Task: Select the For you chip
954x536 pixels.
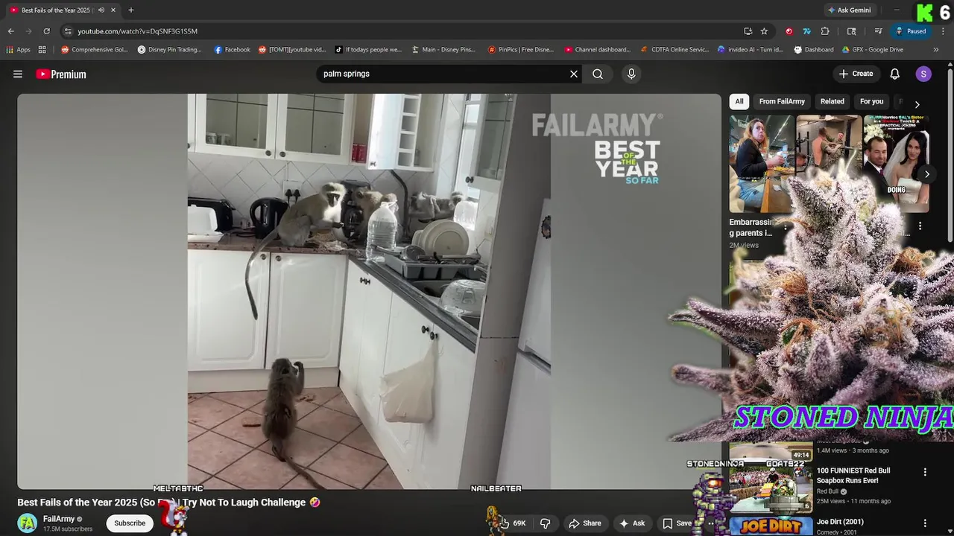Action: pyautogui.click(x=871, y=101)
